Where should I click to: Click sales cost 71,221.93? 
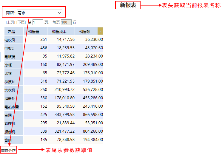[66, 81]
